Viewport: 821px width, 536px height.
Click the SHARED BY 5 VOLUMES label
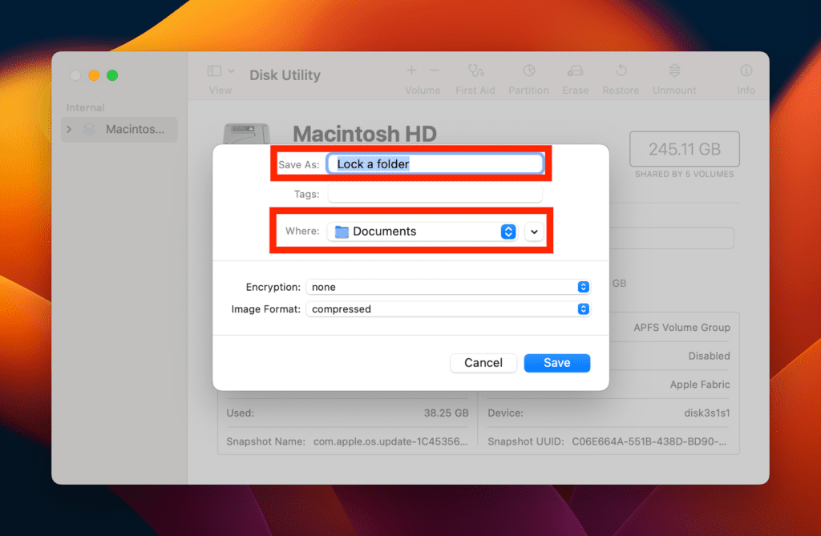coord(685,174)
